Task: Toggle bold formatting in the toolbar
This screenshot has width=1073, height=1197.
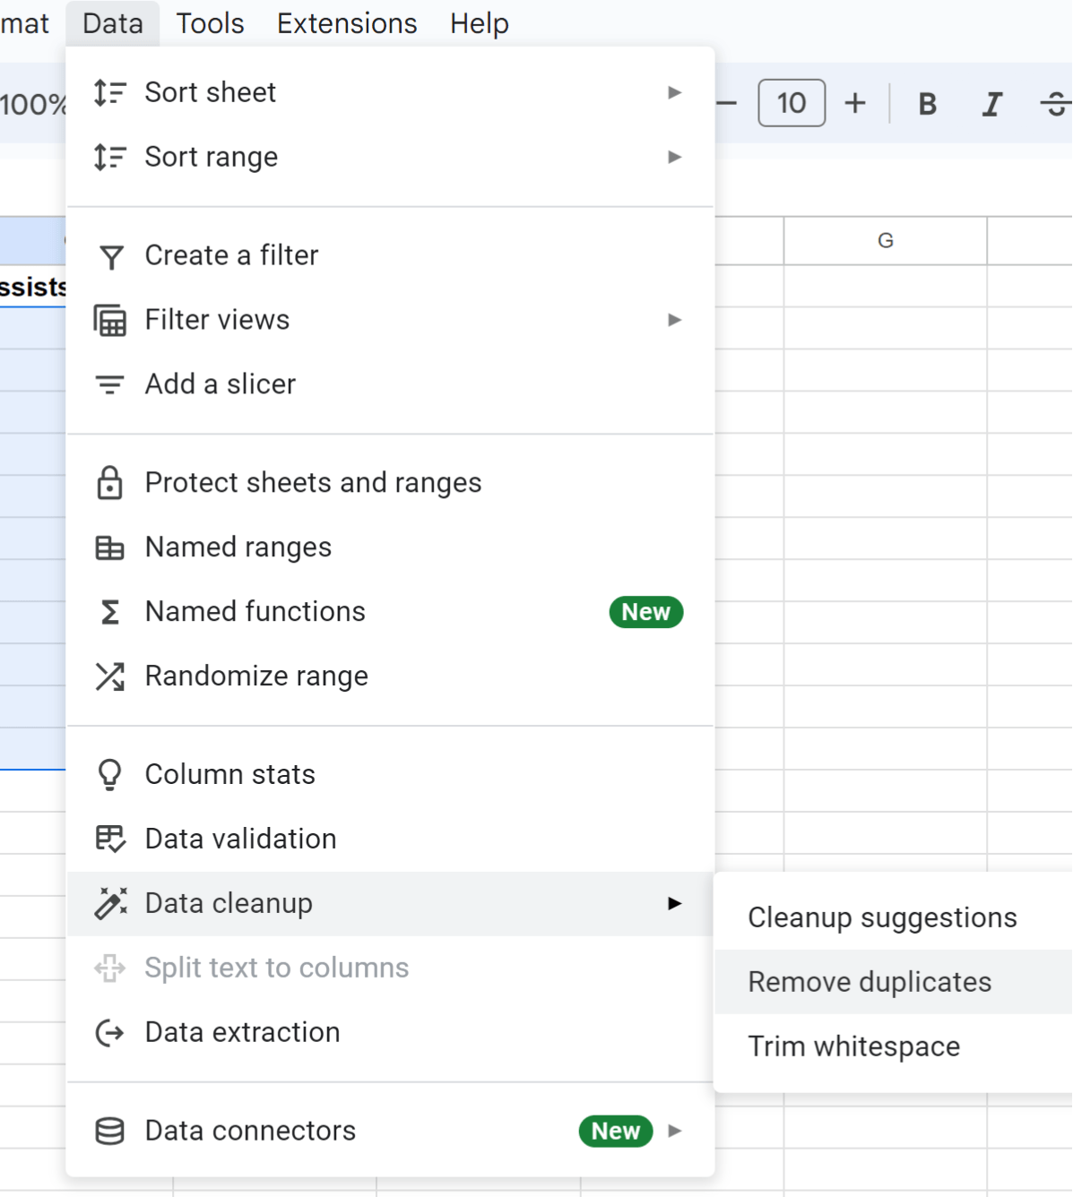Action: click(926, 104)
